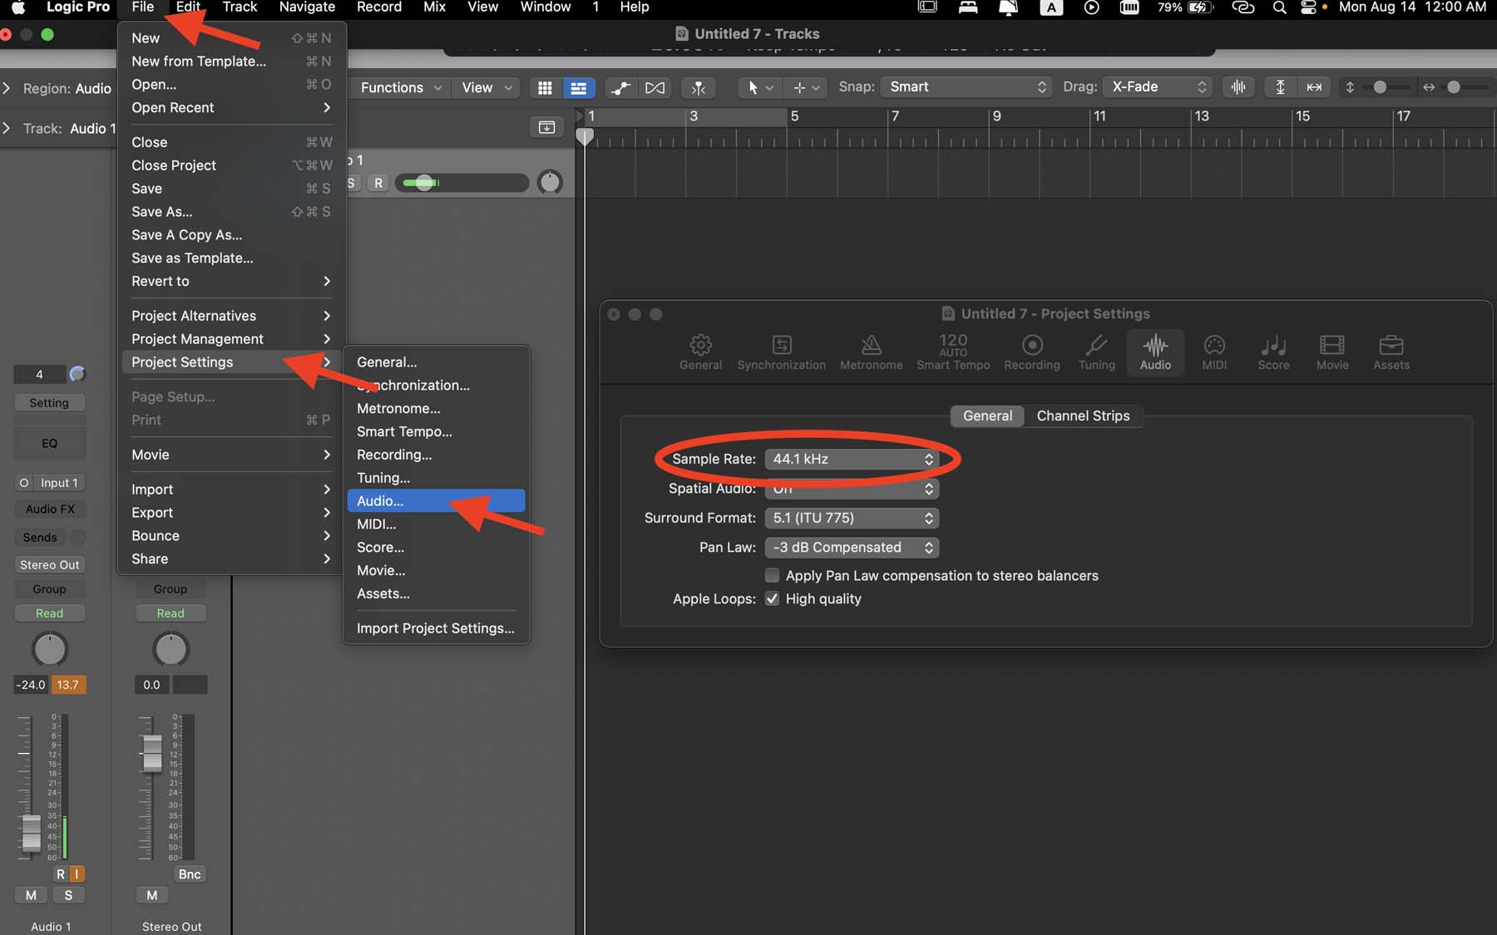Click Audio FX slot on channel strip

coord(49,509)
